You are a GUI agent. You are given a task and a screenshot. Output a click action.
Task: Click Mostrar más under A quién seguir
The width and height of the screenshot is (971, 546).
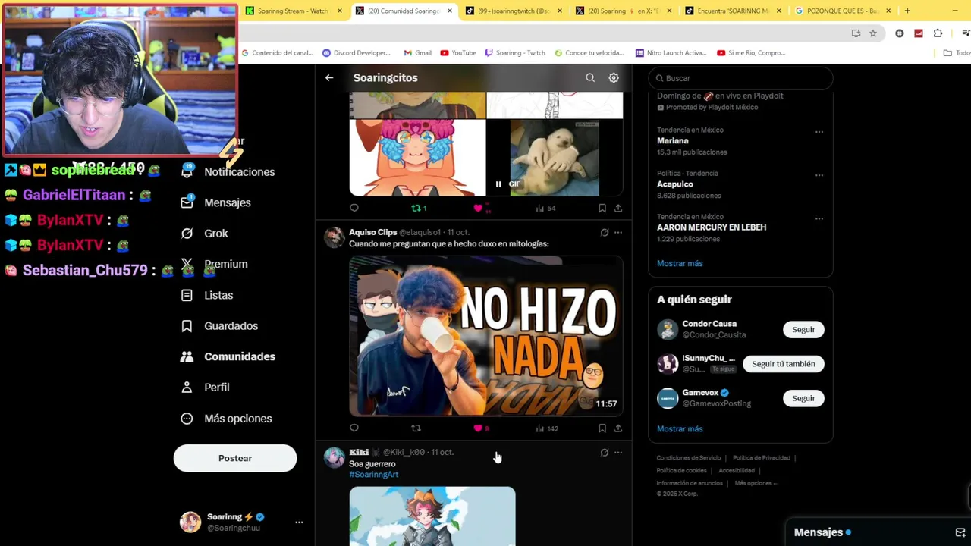[680, 428]
